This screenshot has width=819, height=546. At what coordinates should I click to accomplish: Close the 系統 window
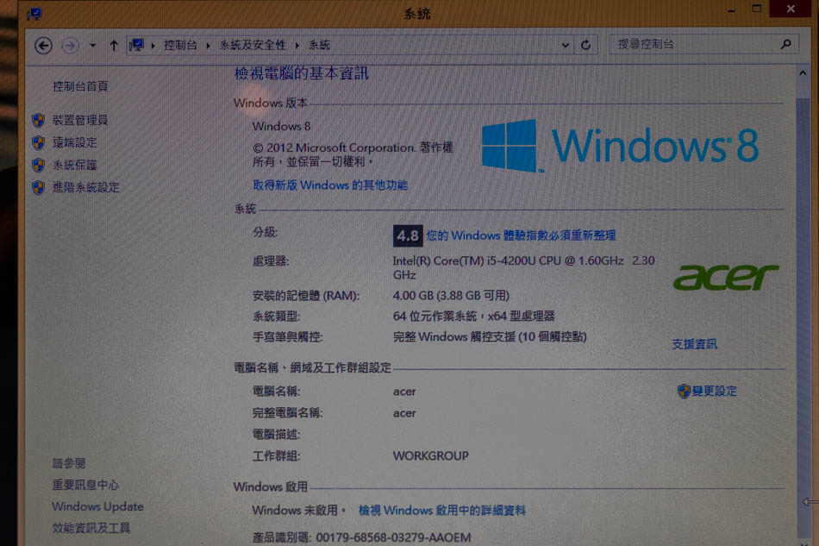point(791,9)
